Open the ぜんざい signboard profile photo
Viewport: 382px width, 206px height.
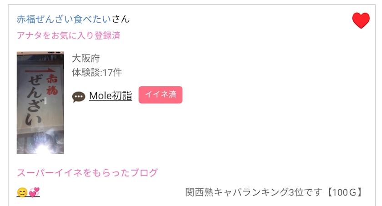[40, 102]
